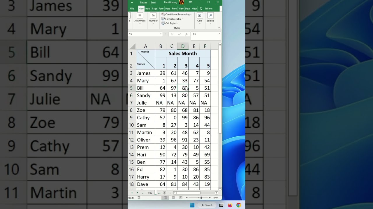This screenshot has height=209, width=373.
Task: Click the horizontal scrollbar thumb
Action: [188, 193]
